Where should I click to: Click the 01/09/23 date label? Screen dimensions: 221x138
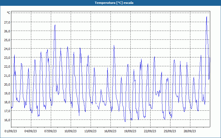(x=11, y=131)
